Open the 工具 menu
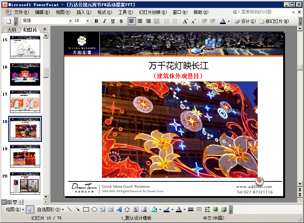The image size is (304, 223). tap(126, 12)
